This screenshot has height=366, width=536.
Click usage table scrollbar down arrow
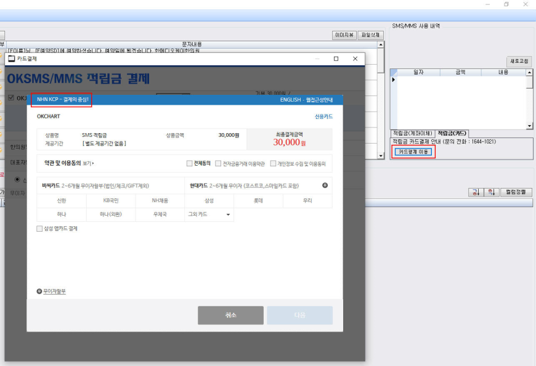coord(529,126)
